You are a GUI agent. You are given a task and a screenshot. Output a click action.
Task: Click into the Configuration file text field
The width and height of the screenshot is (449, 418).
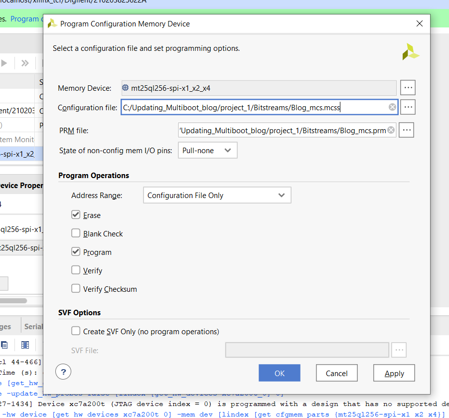coord(249,107)
